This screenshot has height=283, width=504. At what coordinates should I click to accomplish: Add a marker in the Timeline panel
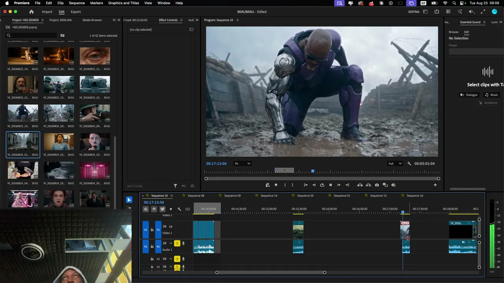tap(170, 209)
